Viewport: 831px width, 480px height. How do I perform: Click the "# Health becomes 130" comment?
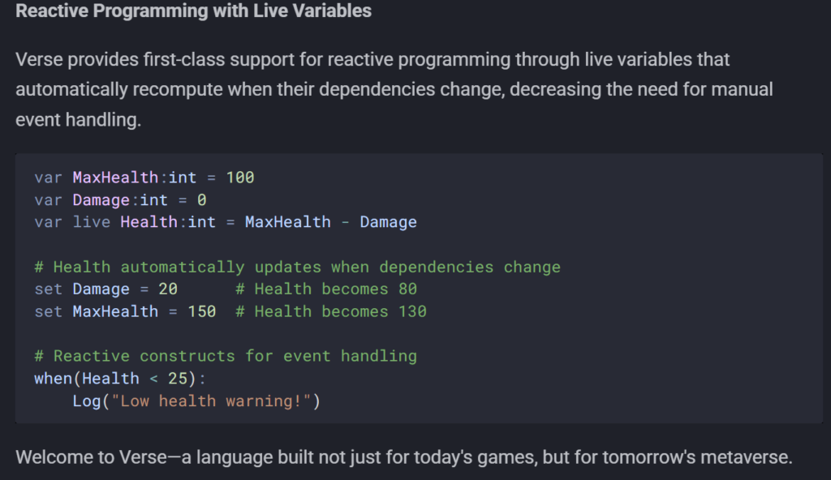331,311
